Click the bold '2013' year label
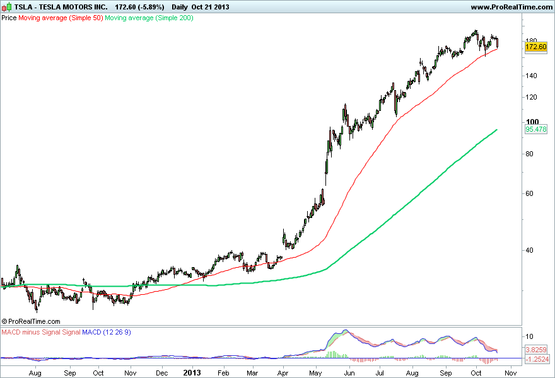This screenshot has height=378, width=555. [x=192, y=373]
